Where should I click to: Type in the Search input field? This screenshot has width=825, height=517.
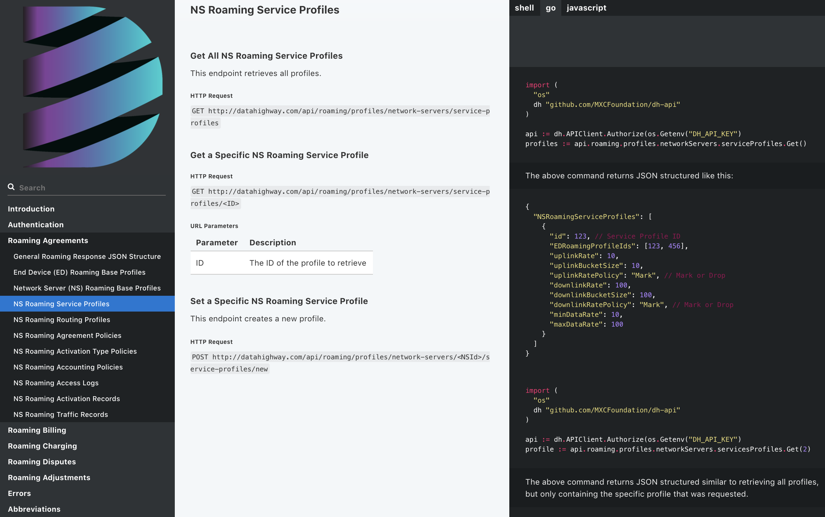click(x=90, y=188)
